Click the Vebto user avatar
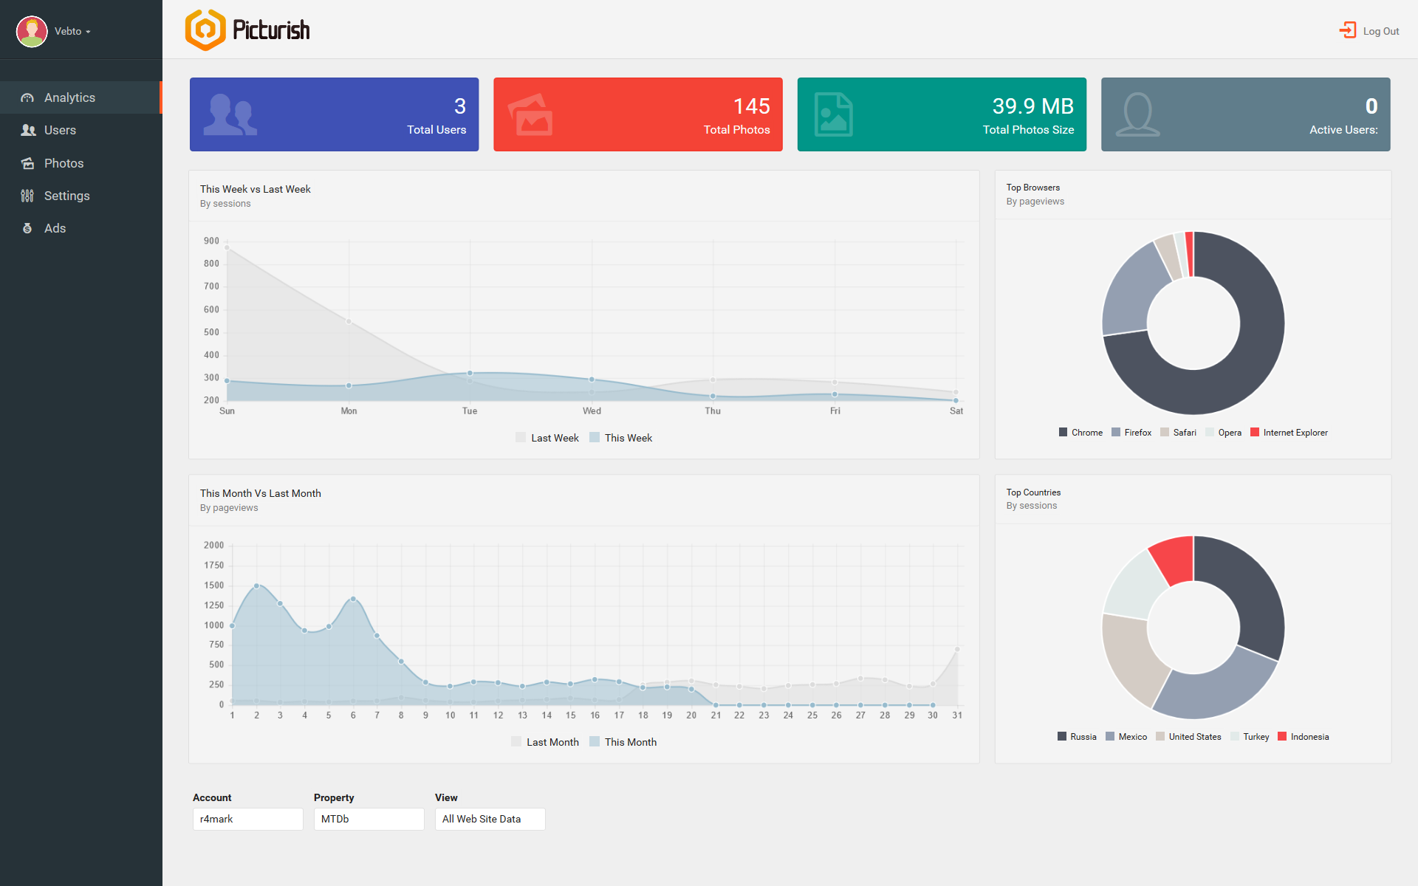 pos(32,31)
